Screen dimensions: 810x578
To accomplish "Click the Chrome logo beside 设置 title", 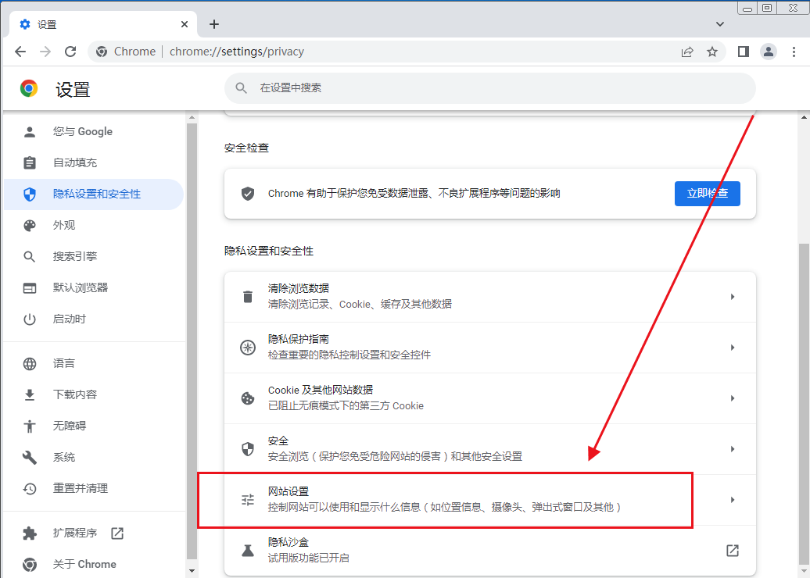I will point(29,89).
